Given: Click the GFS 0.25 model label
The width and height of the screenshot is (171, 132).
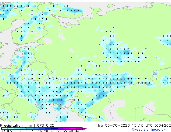Looking at the screenshot, I should [46, 126].
